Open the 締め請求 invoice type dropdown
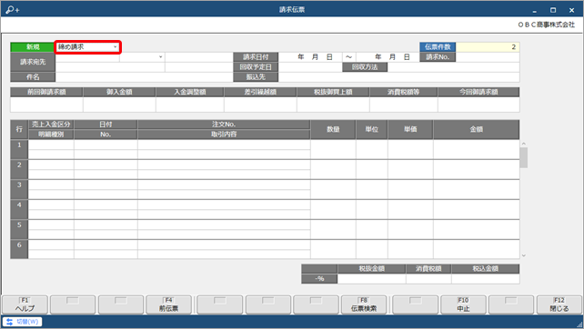This screenshot has width=584, height=329. (116, 47)
